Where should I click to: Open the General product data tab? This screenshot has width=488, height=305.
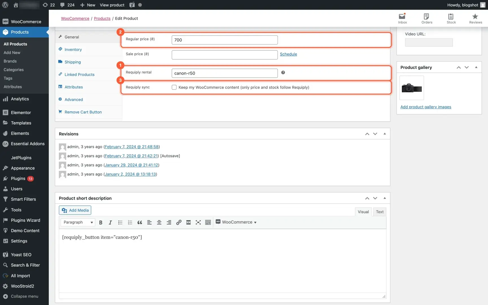89,37
